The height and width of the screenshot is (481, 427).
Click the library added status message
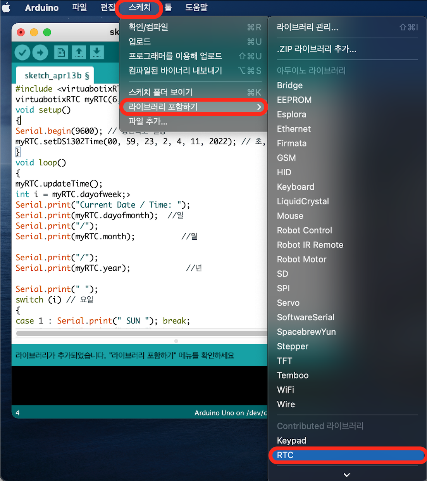(x=125, y=355)
